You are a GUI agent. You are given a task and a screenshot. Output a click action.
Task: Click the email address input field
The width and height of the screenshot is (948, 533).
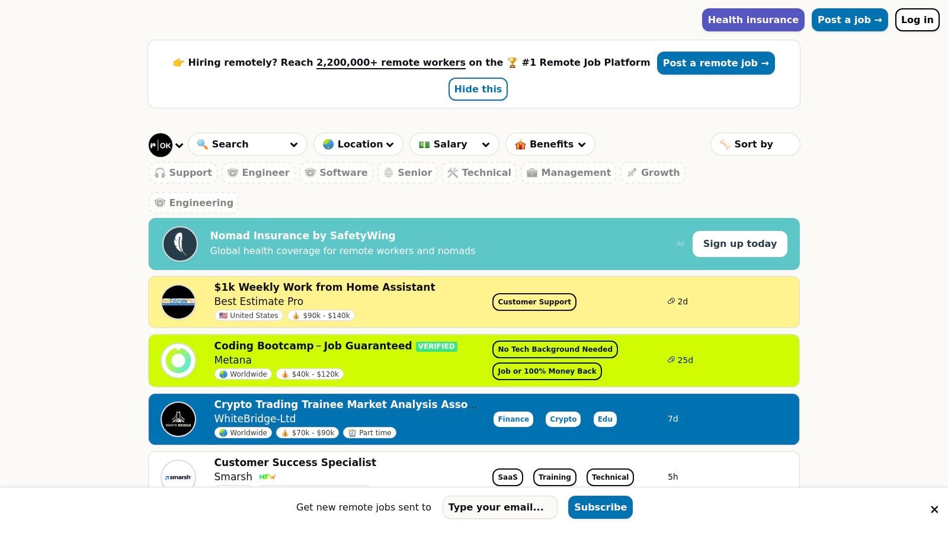tap(499, 507)
